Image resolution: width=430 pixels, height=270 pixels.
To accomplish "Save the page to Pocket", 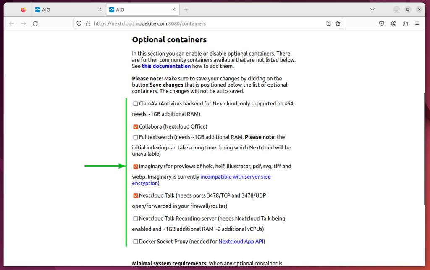I will [x=381, y=23].
